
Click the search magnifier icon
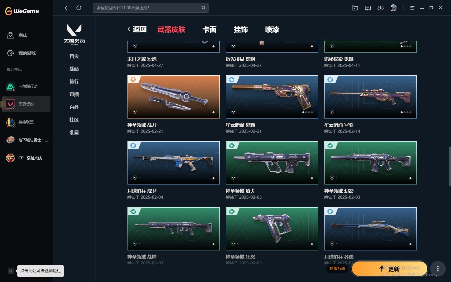203,8
